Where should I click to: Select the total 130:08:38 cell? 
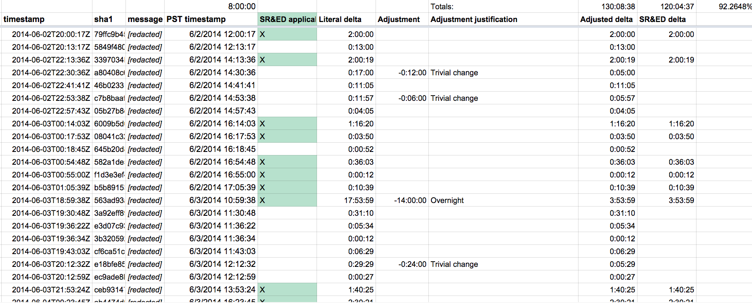[x=608, y=7]
